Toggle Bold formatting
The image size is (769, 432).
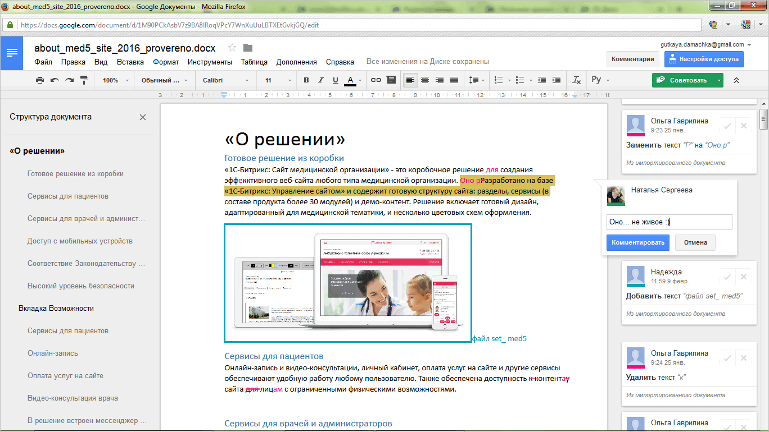[306, 80]
